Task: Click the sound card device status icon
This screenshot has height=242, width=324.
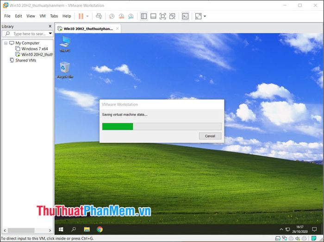Action: pos(298,238)
